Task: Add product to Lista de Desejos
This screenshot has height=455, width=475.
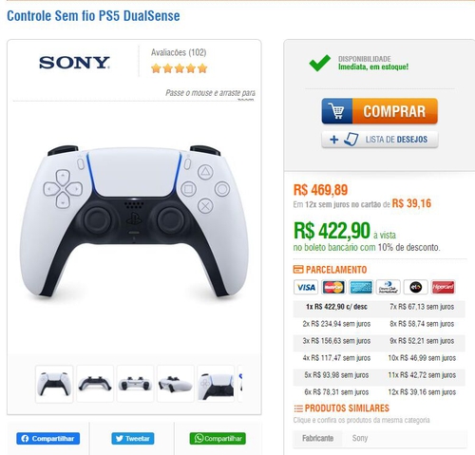Action: pos(380,140)
